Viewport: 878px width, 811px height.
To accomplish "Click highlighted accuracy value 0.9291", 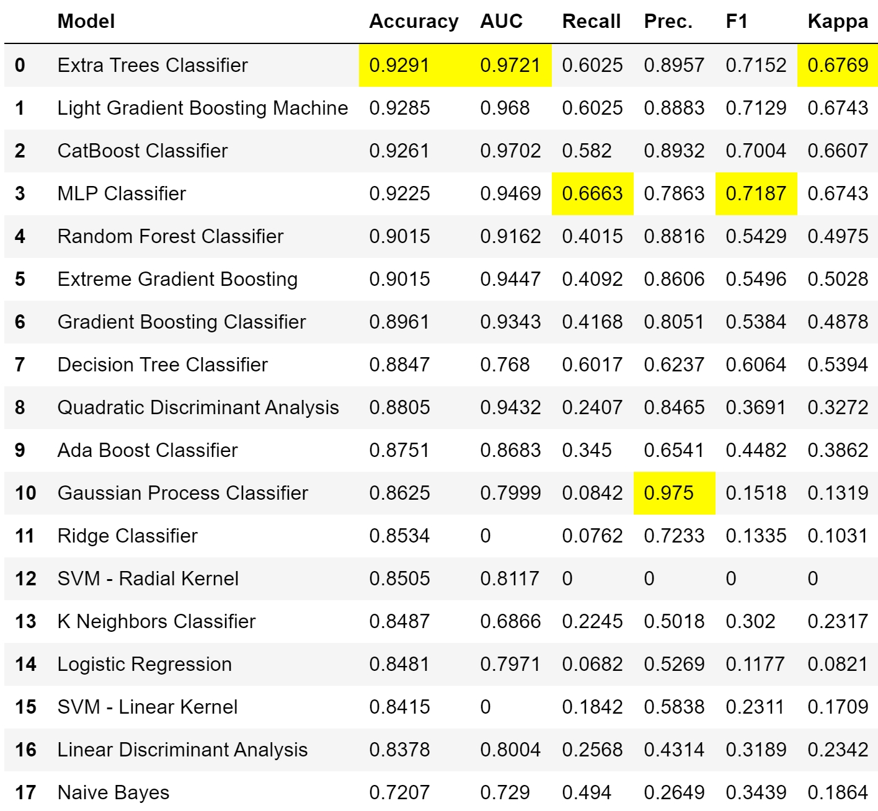I will tap(399, 65).
